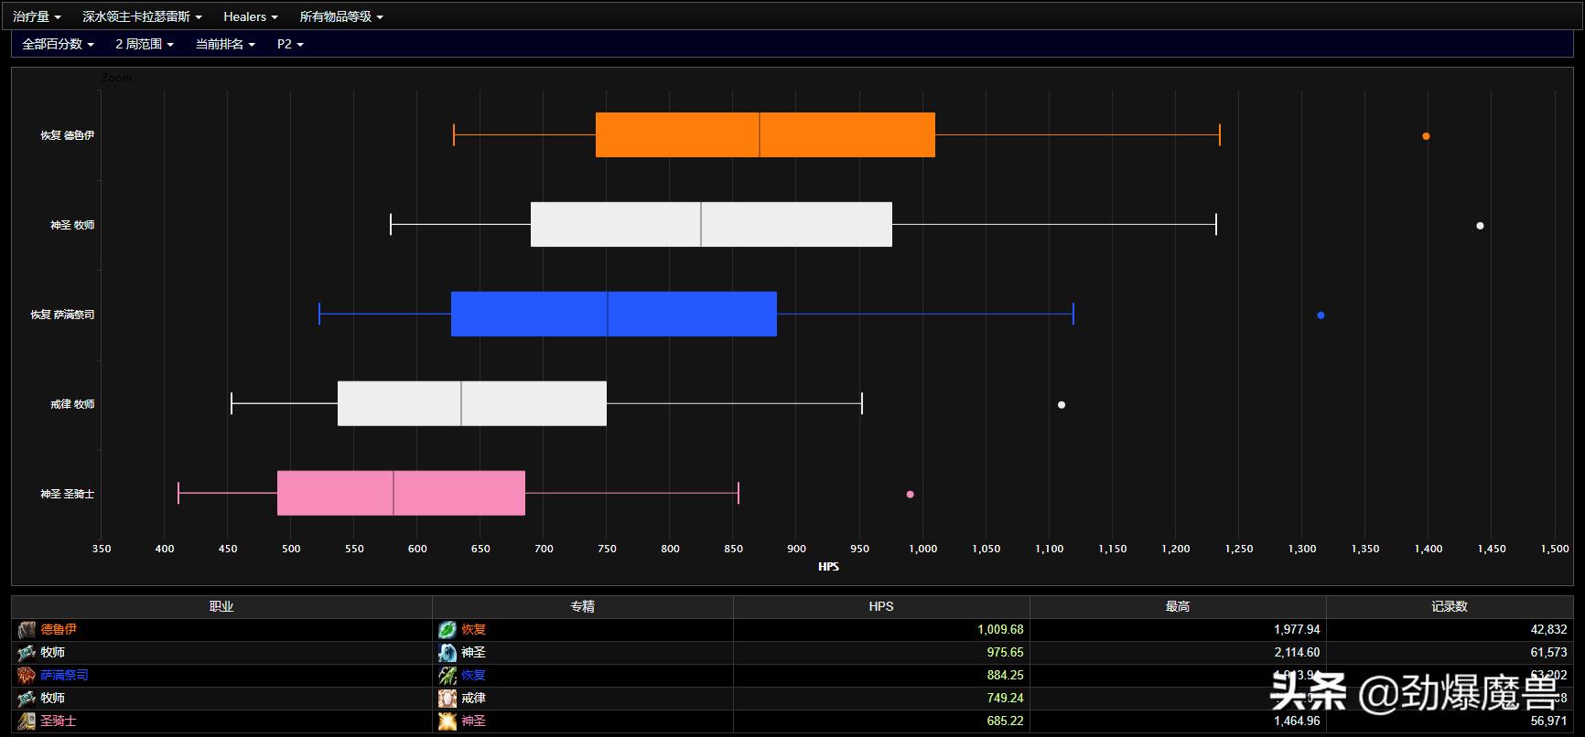Open the Healers role dropdown
Screen dimensions: 1585x737
[250, 16]
